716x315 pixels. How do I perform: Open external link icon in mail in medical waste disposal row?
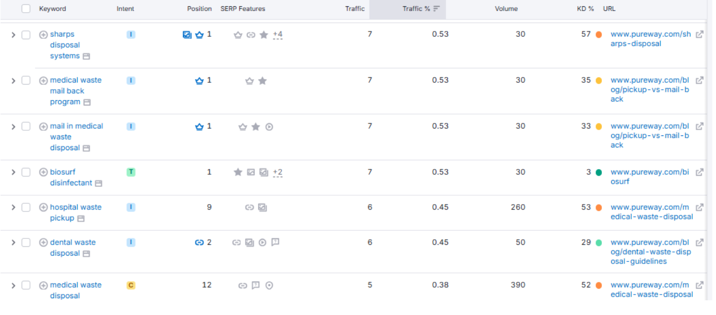(x=700, y=127)
